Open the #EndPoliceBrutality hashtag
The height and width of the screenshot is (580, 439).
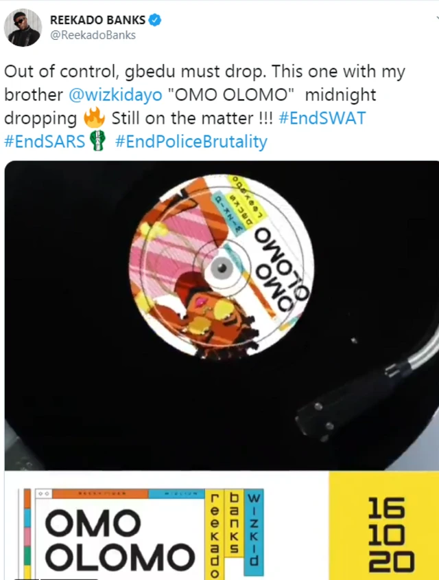[x=191, y=142]
